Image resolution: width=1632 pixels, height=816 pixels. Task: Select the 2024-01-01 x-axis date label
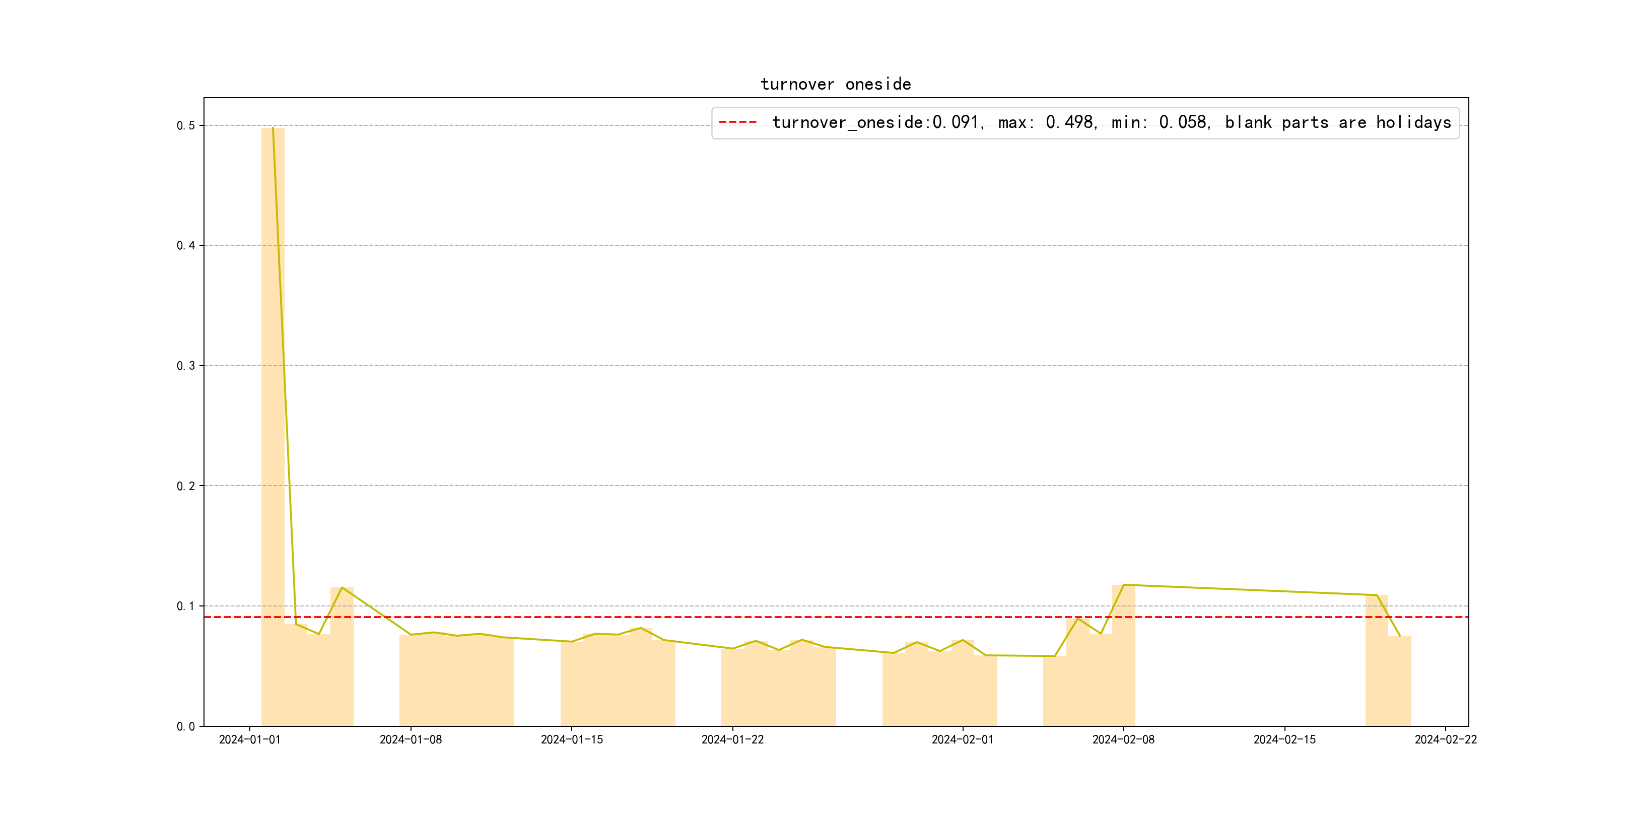point(250,740)
